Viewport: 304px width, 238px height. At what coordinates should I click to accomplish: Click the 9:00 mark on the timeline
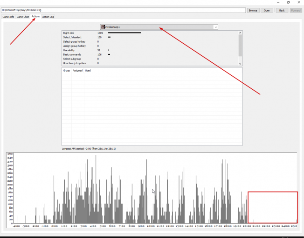pyautogui.click(x=141, y=226)
